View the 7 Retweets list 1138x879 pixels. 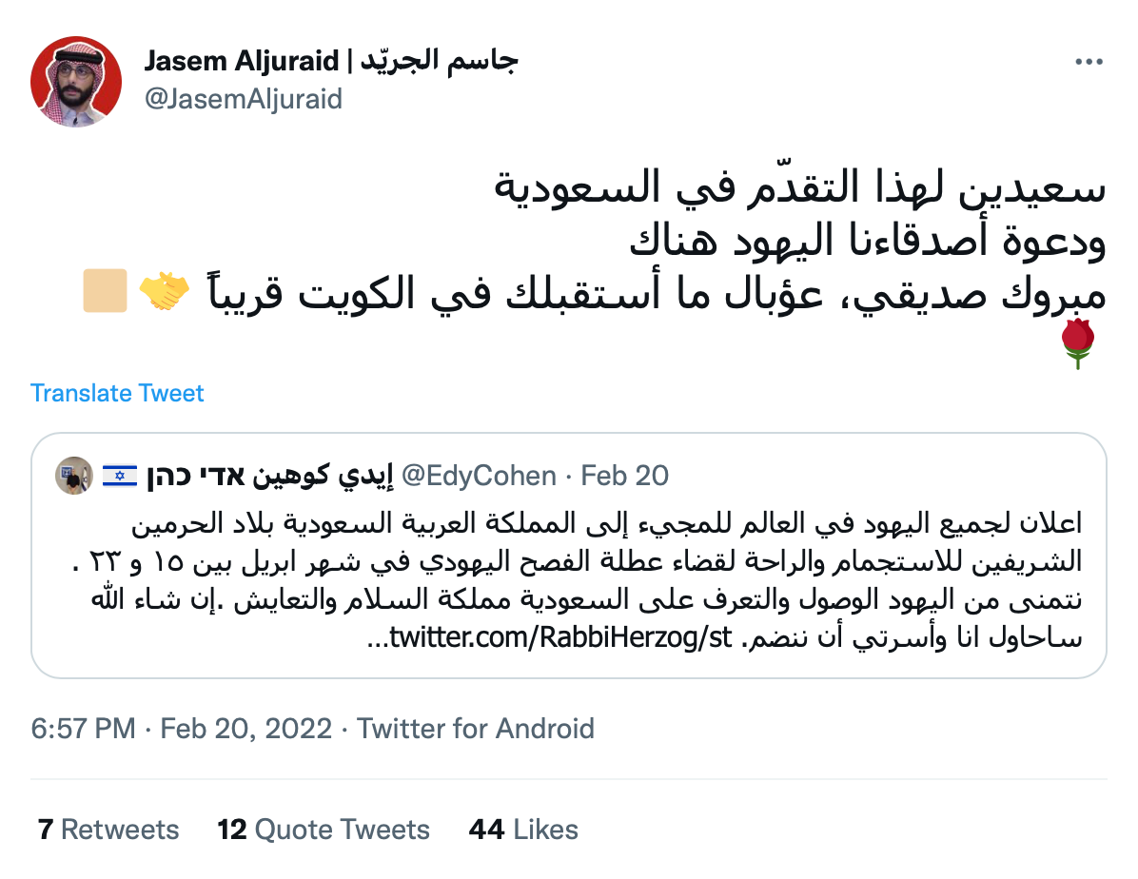[x=108, y=830]
